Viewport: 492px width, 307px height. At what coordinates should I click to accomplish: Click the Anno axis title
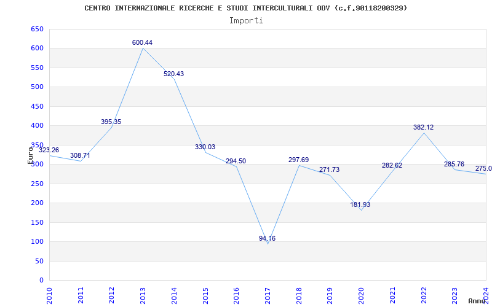click(477, 301)
